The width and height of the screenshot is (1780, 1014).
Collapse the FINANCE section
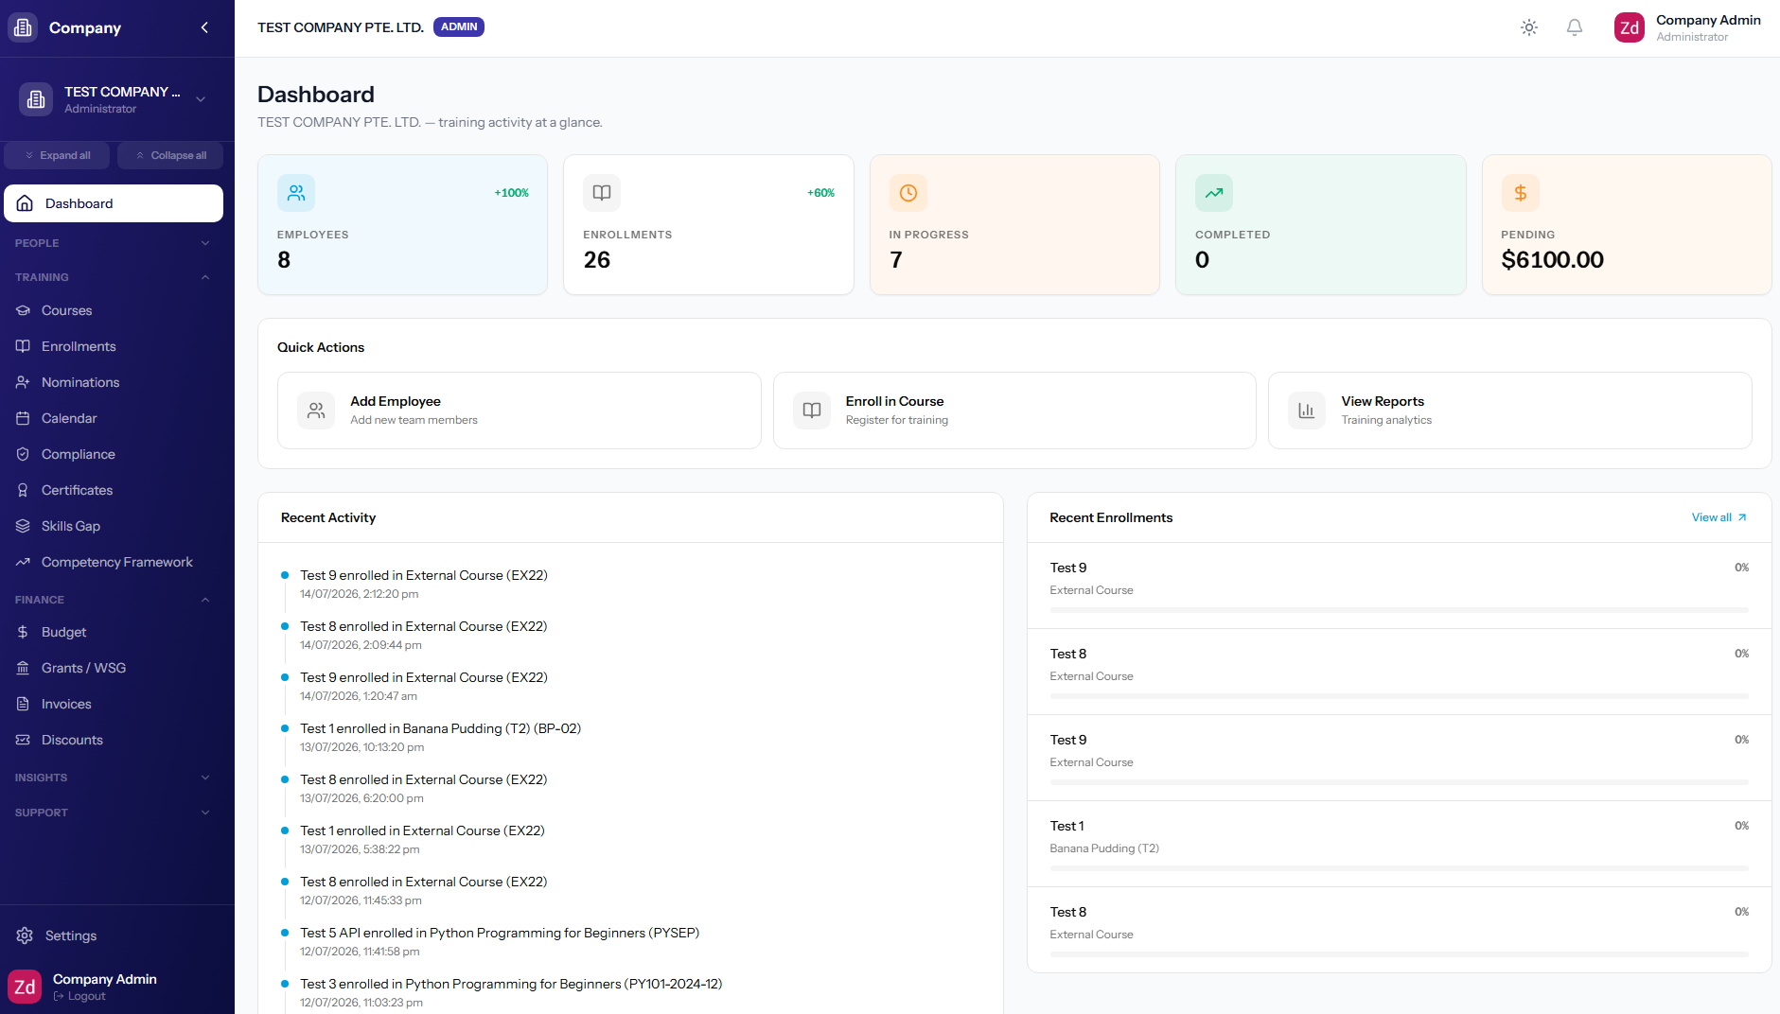click(114, 600)
